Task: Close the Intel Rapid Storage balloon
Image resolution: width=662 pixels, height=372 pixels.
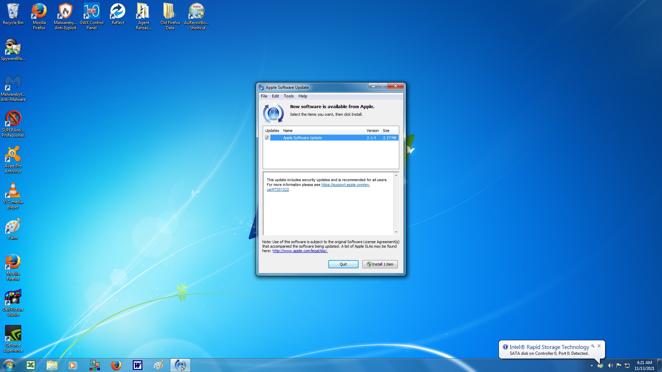Action: pos(599,346)
